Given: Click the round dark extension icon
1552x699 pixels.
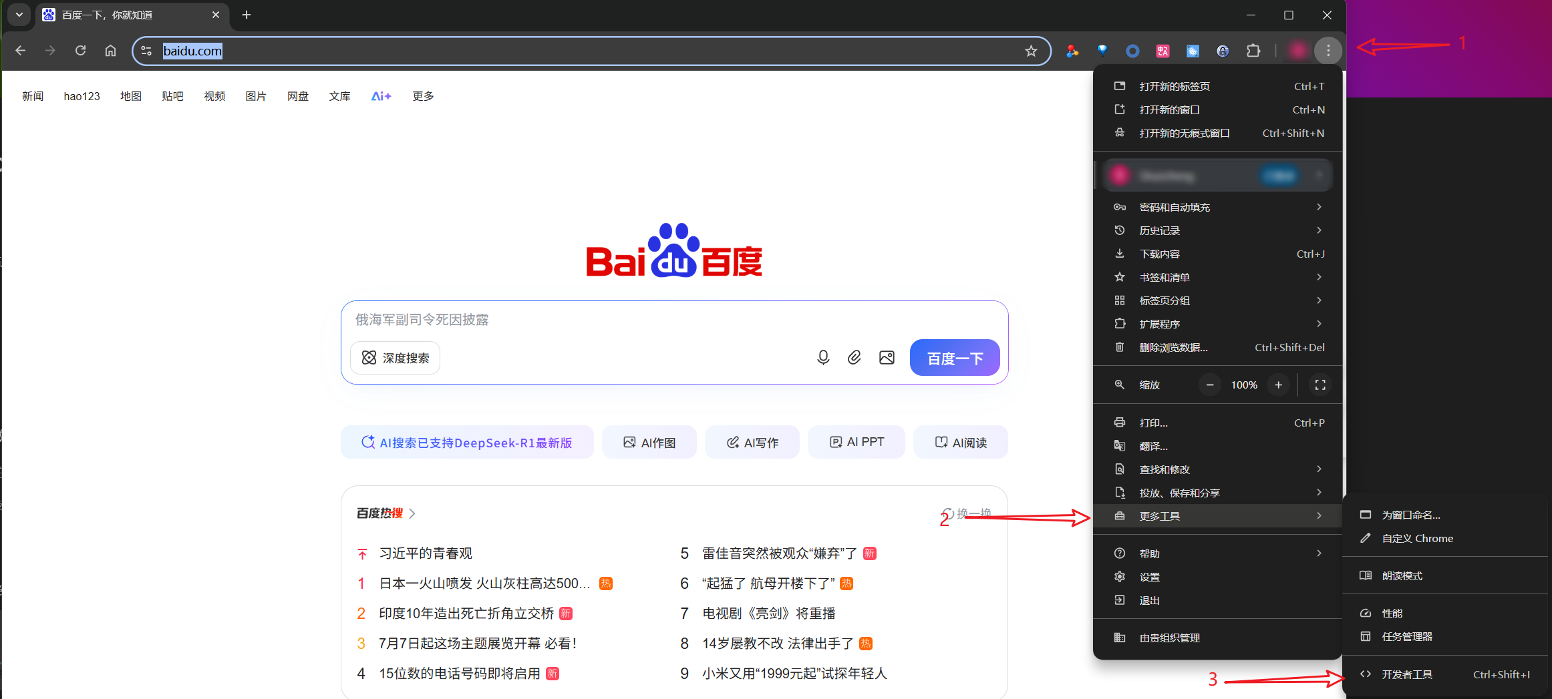Looking at the screenshot, I should point(1223,51).
